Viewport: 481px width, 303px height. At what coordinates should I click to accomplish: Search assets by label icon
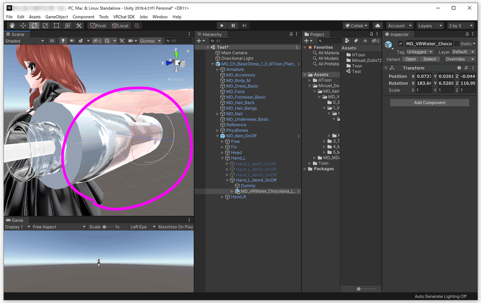coord(356,41)
